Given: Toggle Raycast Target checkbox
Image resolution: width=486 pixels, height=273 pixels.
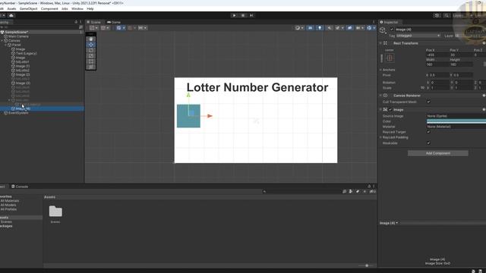Looking at the screenshot, I should click(428, 132).
